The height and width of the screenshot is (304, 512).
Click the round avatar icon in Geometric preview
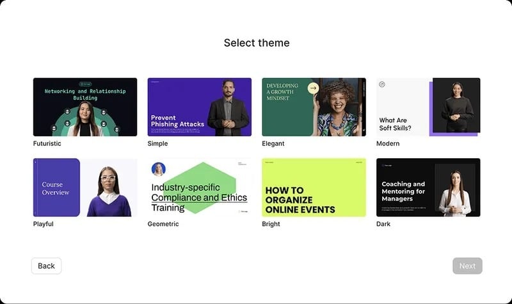coord(158,169)
